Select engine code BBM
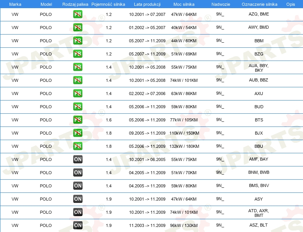The image size is (303, 232). (259, 41)
